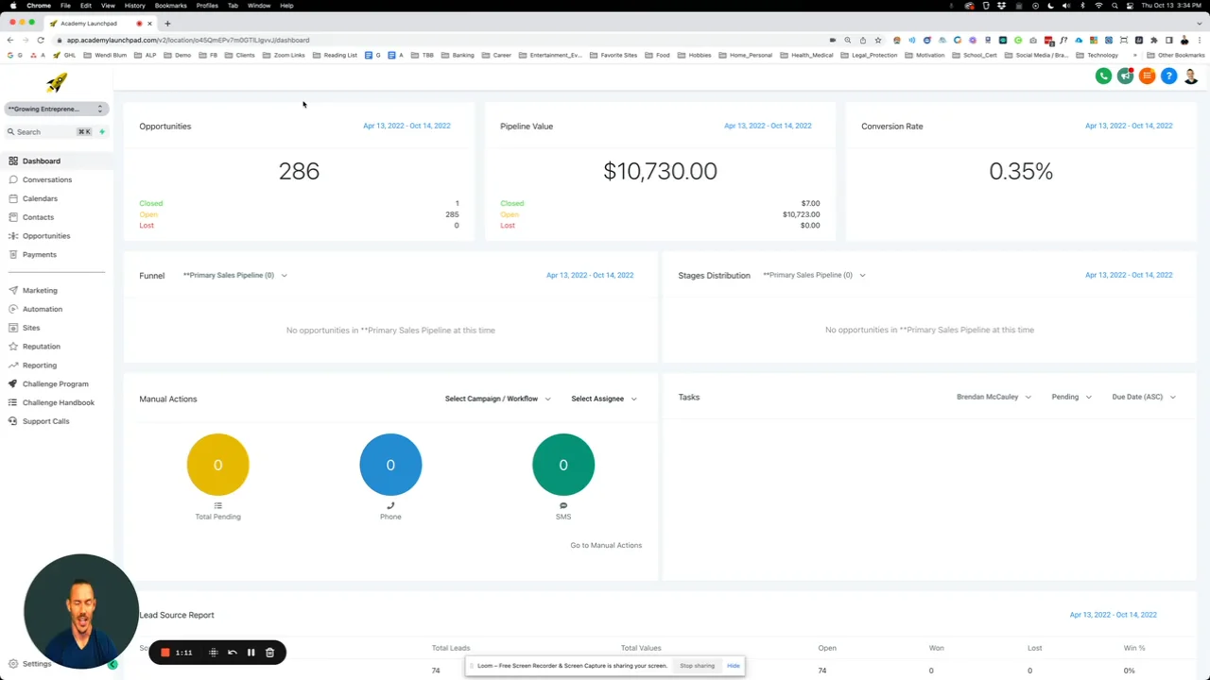
Task: Open Other Bookmarks folder
Action: (1176, 56)
